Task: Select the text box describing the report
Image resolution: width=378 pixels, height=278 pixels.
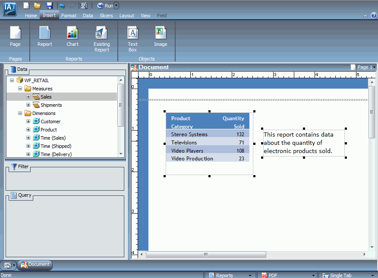Action: [x=304, y=143]
